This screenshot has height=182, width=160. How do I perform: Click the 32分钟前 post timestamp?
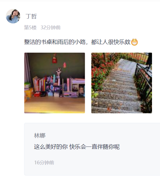tap(51, 28)
